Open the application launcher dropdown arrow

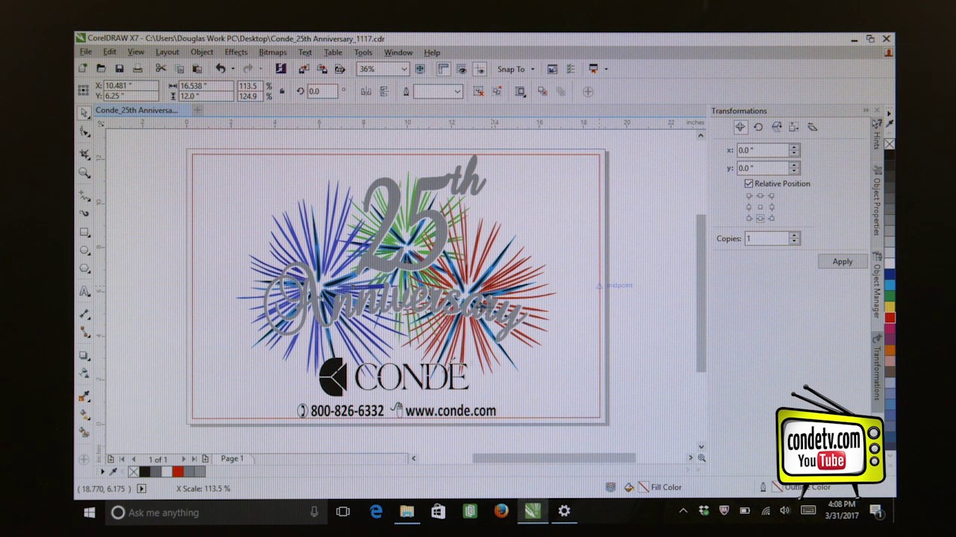point(606,69)
